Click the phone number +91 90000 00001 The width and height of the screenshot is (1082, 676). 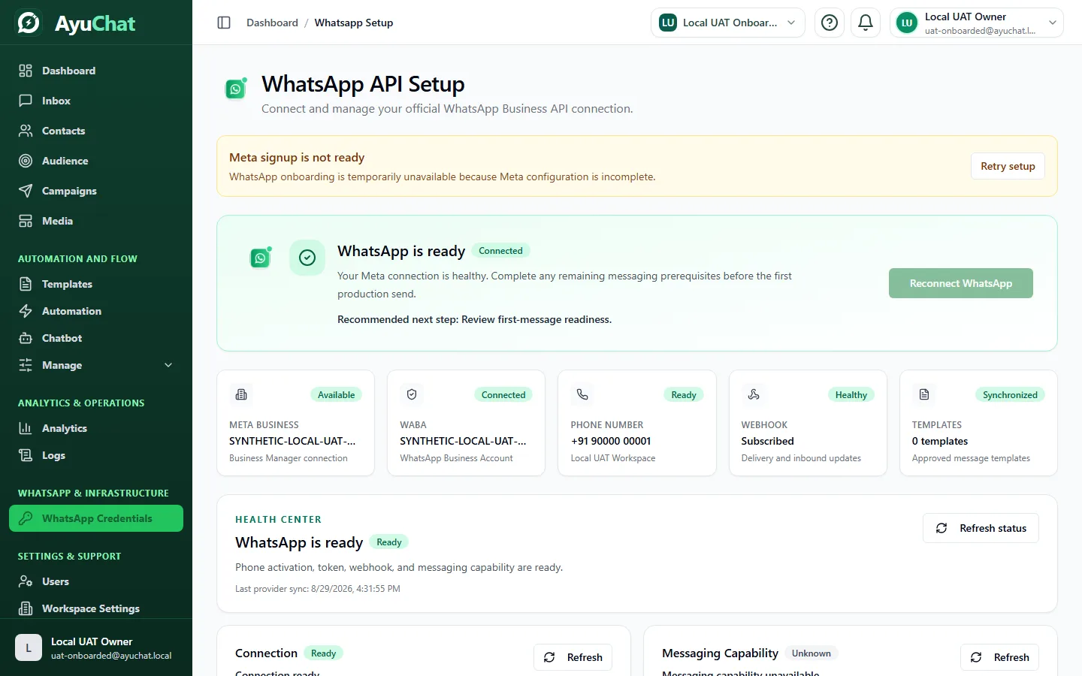click(611, 441)
